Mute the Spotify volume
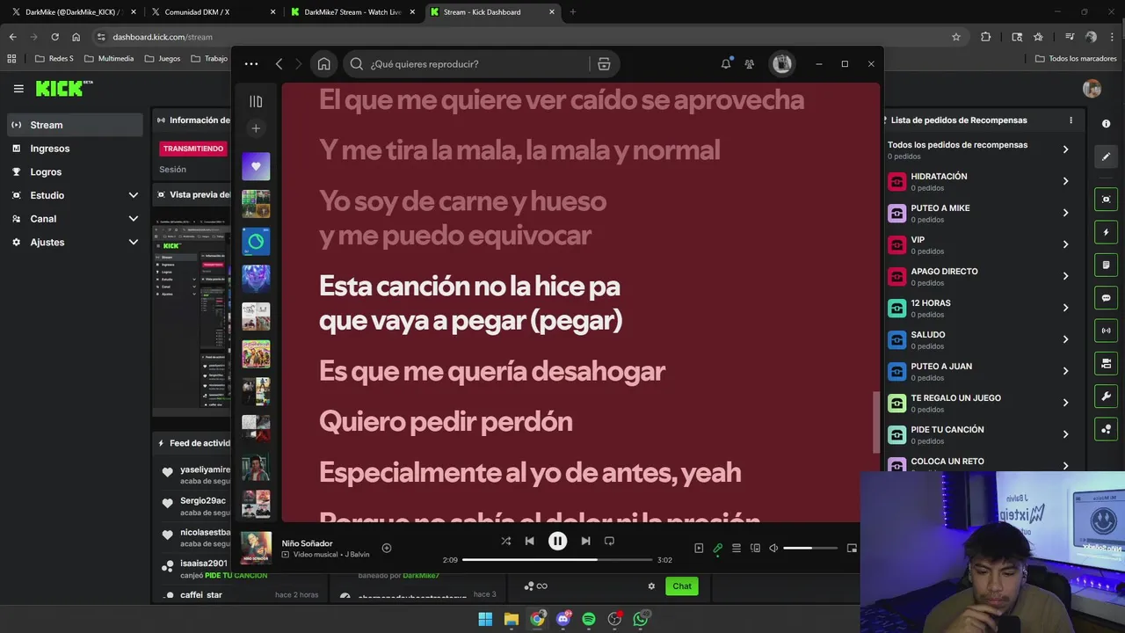This screenshot has width=1125, height=633. (773, 548)
